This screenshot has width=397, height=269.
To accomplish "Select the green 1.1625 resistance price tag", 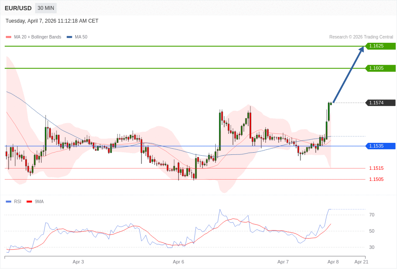I will point(380,46).
